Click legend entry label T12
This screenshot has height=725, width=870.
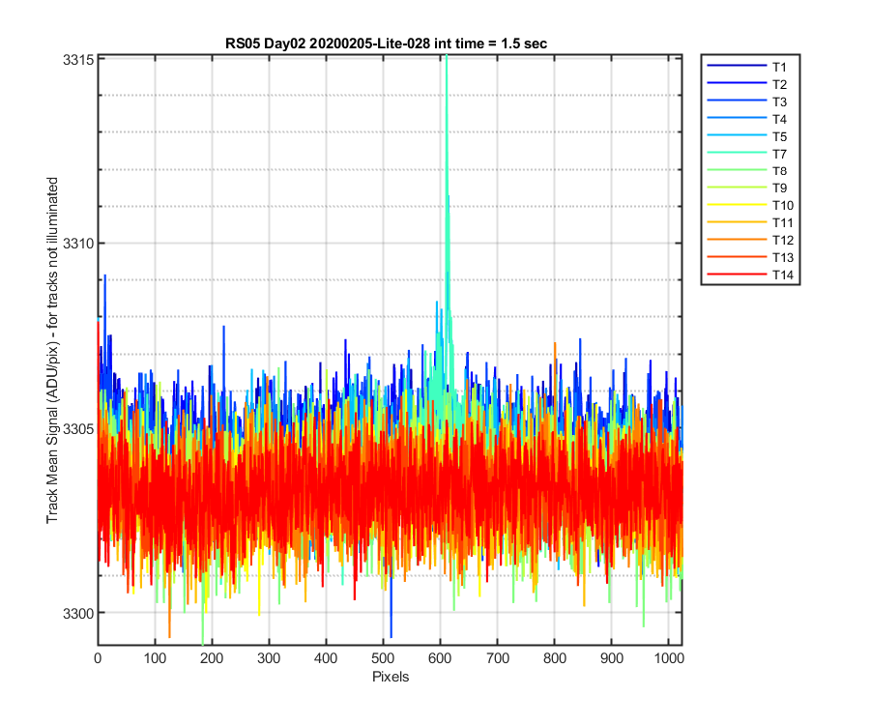pos(783,240)
